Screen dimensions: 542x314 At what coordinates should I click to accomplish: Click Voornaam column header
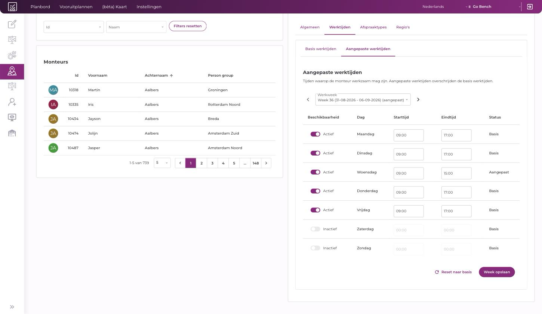(x=98, y=76)
